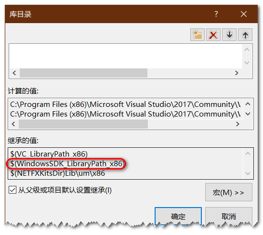
Task: Click the 库目录 title text
Action: pos(20,14)
